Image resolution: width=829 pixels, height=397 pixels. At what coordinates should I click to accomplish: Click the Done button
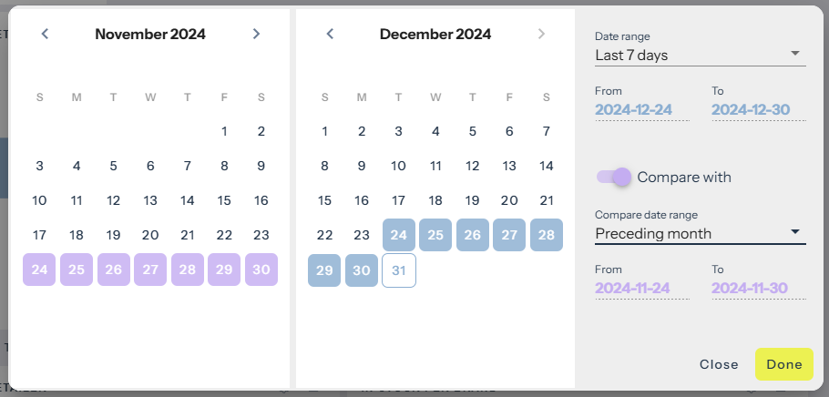tap(783, 364)
